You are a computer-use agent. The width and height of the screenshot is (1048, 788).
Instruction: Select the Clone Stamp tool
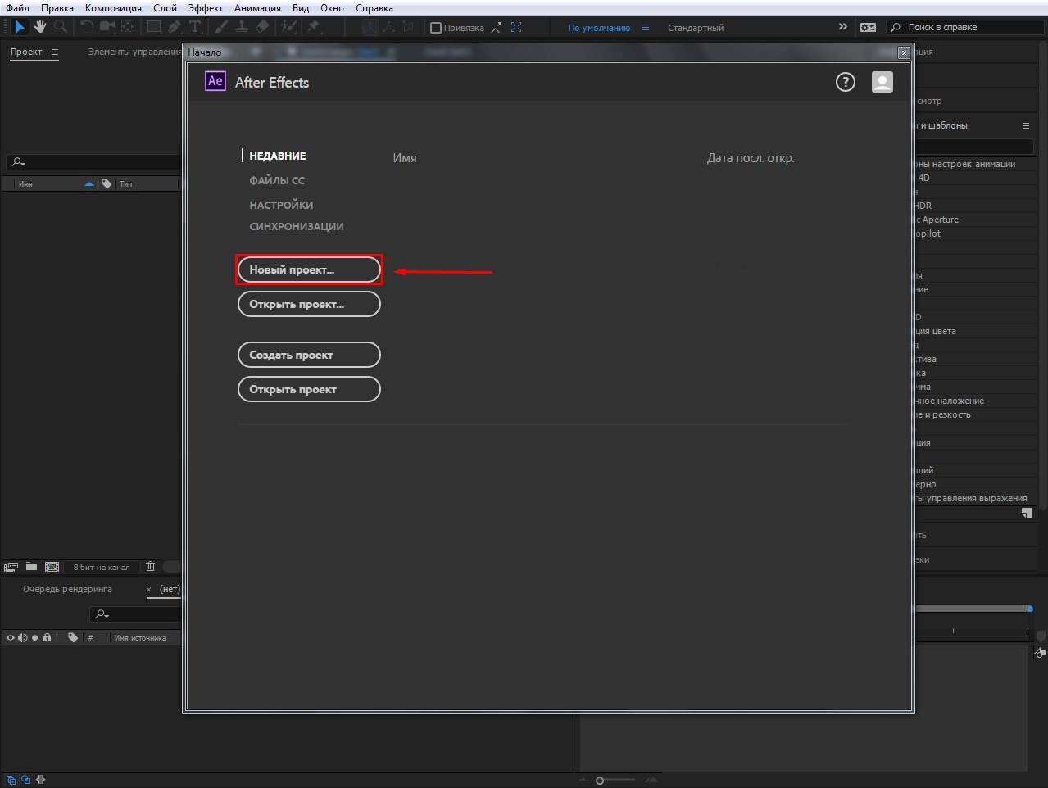click(242, 27)
